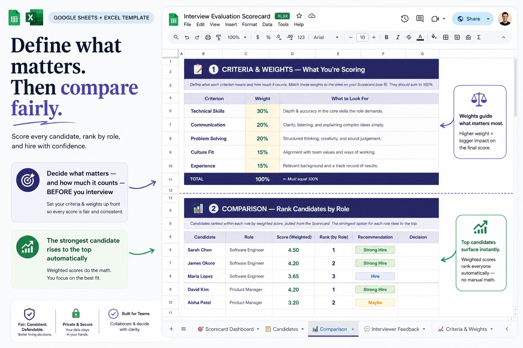Format as percent

pyautogui.click(x=268, y=37)
